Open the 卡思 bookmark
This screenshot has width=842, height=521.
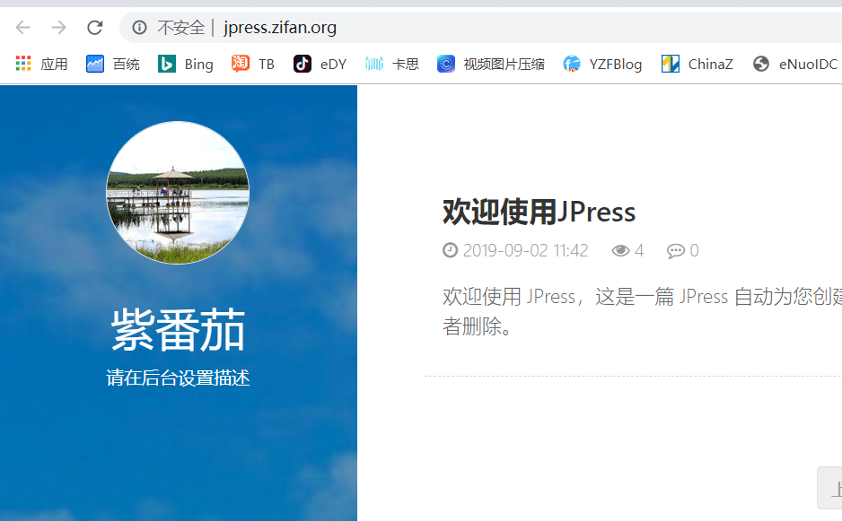pyautogui.click(x=392, y=64)
